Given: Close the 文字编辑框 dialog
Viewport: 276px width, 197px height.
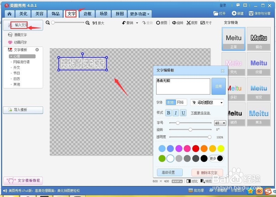Looking at the screenshot, I should pos(223,71).
